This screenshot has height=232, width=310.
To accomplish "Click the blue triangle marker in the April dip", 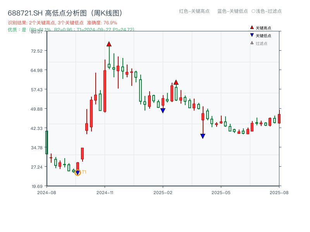I will [203, 136].
